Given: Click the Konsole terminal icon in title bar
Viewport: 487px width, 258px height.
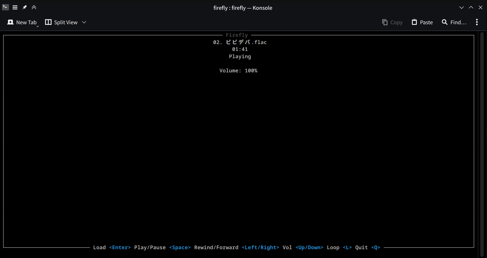Looking at the screenshot, I should (5, 7).
